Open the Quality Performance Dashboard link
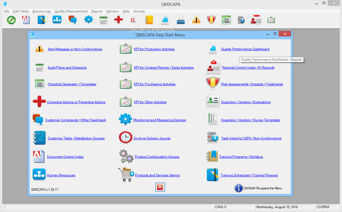Screen dimensions: 342x212 245,49
